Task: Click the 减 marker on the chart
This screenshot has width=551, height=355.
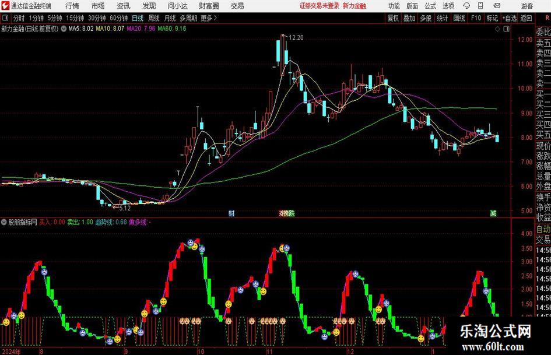Action: [x=493, y=213]
